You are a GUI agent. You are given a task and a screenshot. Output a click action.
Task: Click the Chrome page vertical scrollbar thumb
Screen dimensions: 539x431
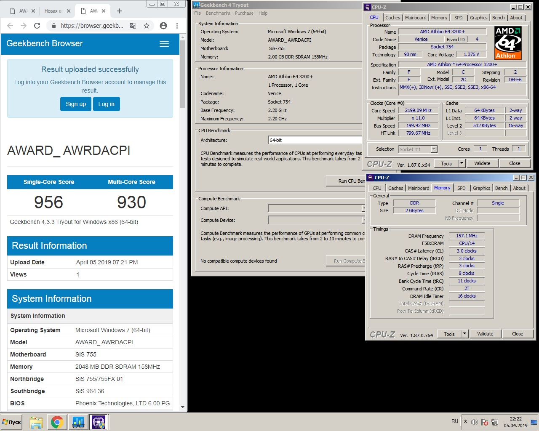click(183, 74)
